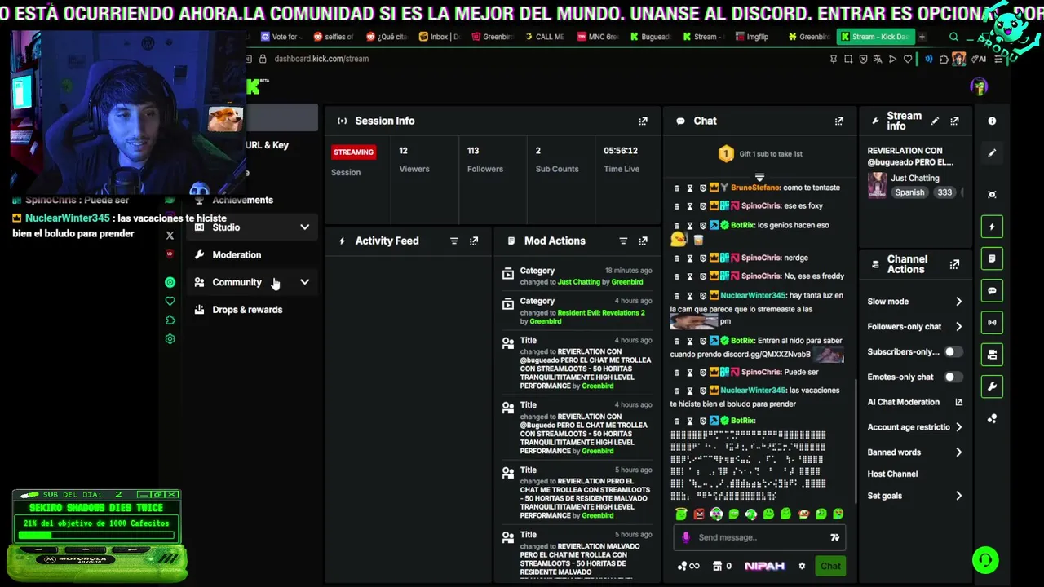Viewport: 1044px width, 587px height.
Task: Click the Just Chatting category thumbnail
Action: (877, 184)
